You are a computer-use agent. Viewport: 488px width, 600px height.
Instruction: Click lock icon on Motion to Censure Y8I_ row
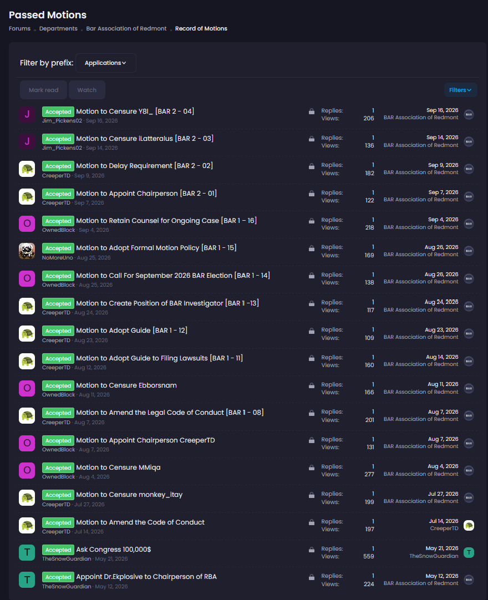click(x=312, y=111)
